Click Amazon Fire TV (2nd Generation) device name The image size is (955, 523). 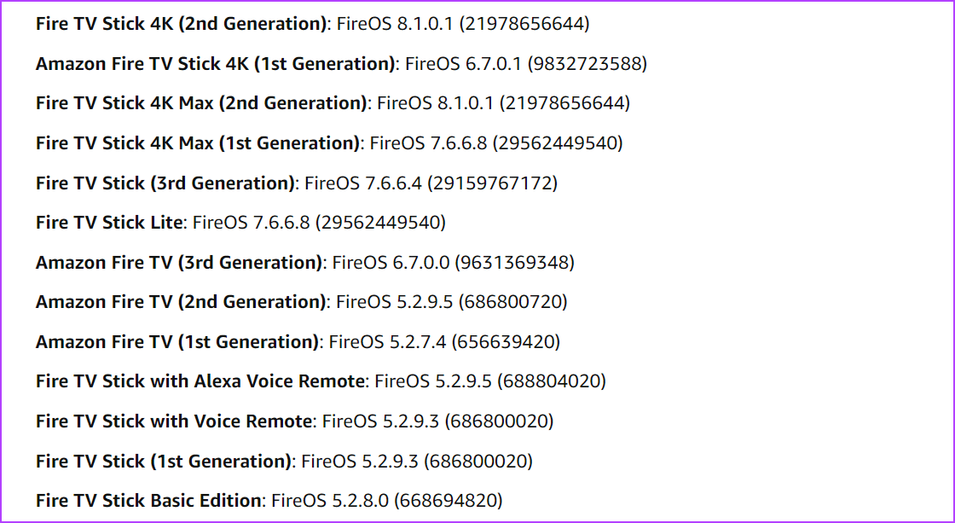[181, 302]
